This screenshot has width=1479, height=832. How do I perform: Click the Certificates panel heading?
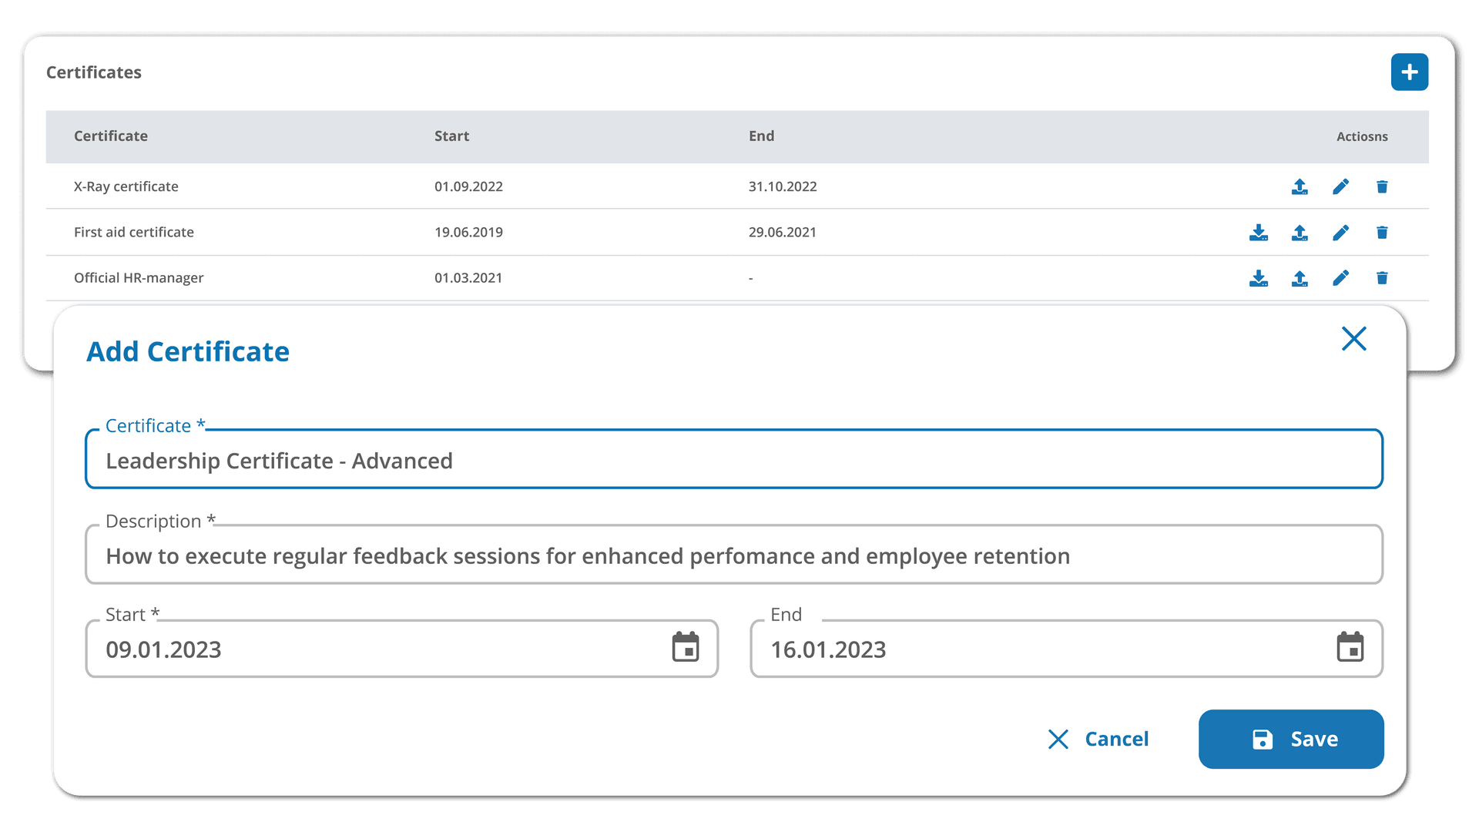(94, 72)
